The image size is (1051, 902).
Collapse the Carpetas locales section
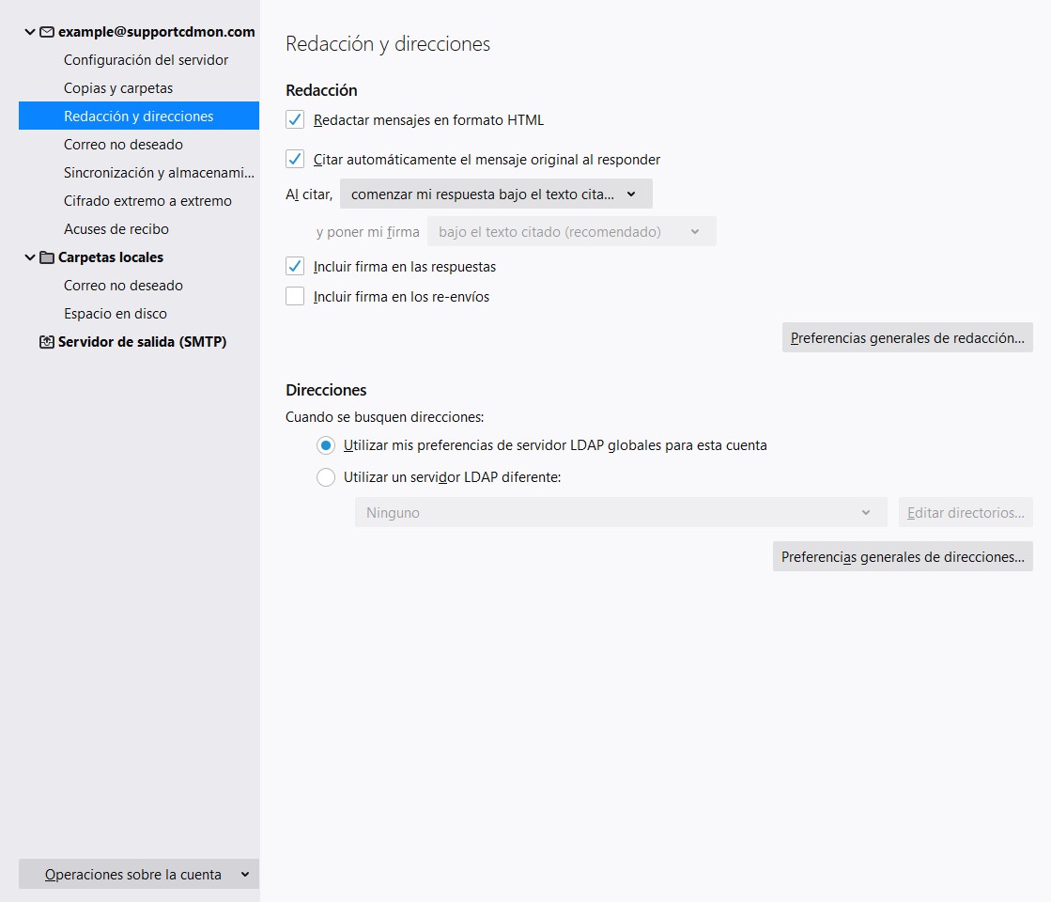30,257
